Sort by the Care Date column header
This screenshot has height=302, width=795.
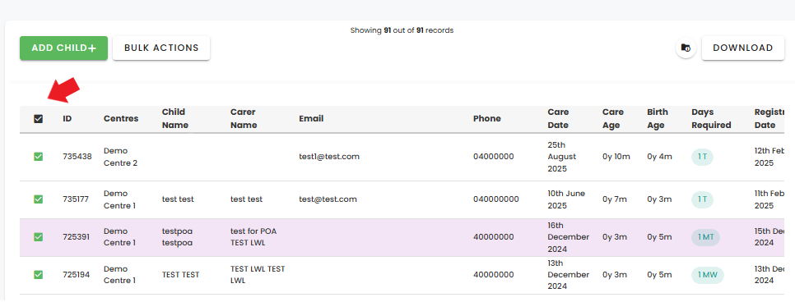(x=558, y=118)
